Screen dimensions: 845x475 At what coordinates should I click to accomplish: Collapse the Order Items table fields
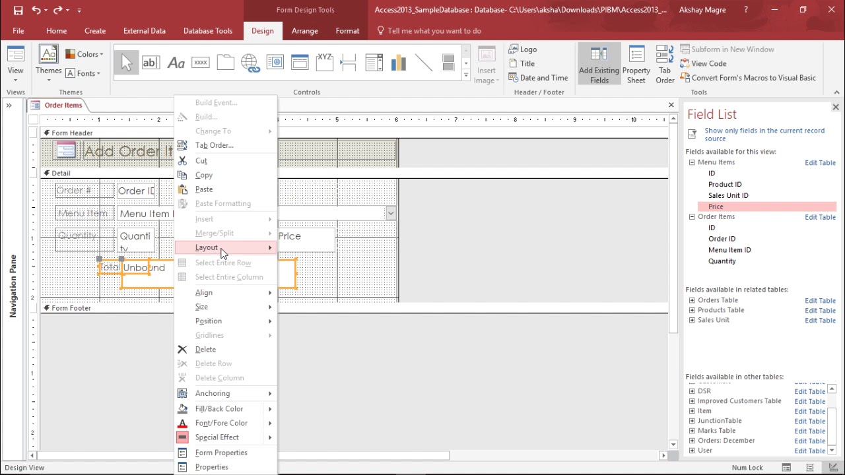coord(692,217)
